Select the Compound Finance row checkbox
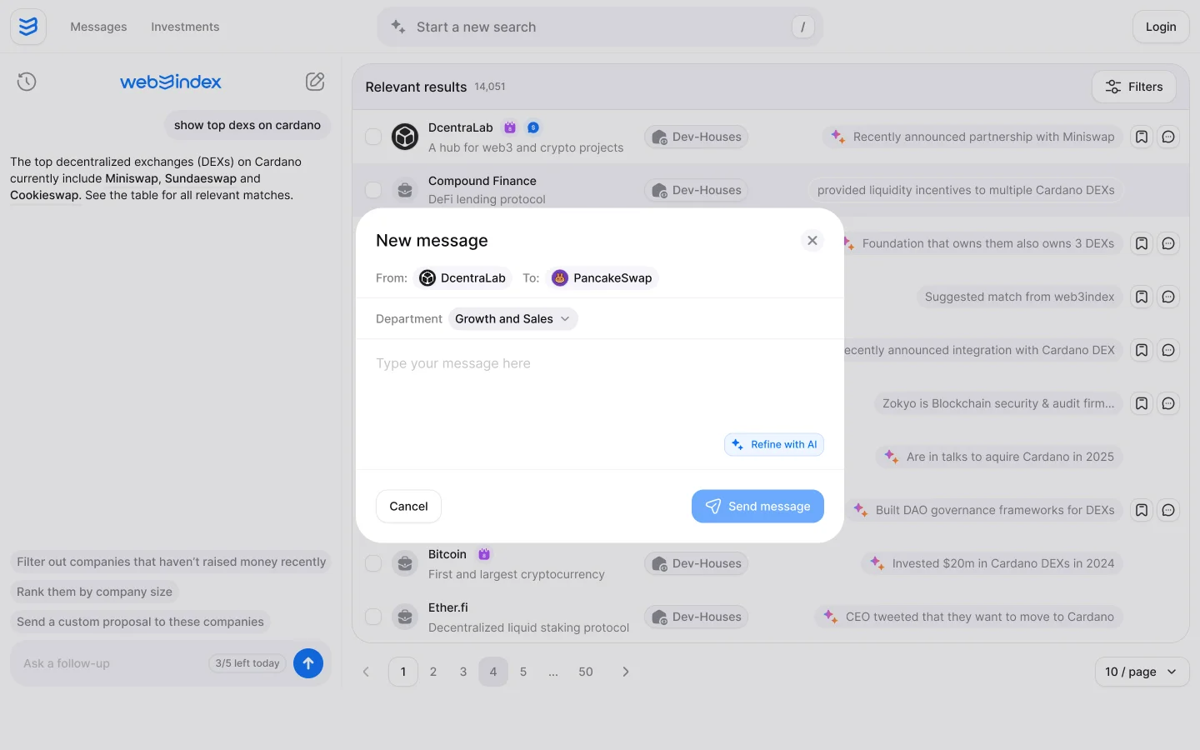1200x750 pixels. (x=373, y=190)
